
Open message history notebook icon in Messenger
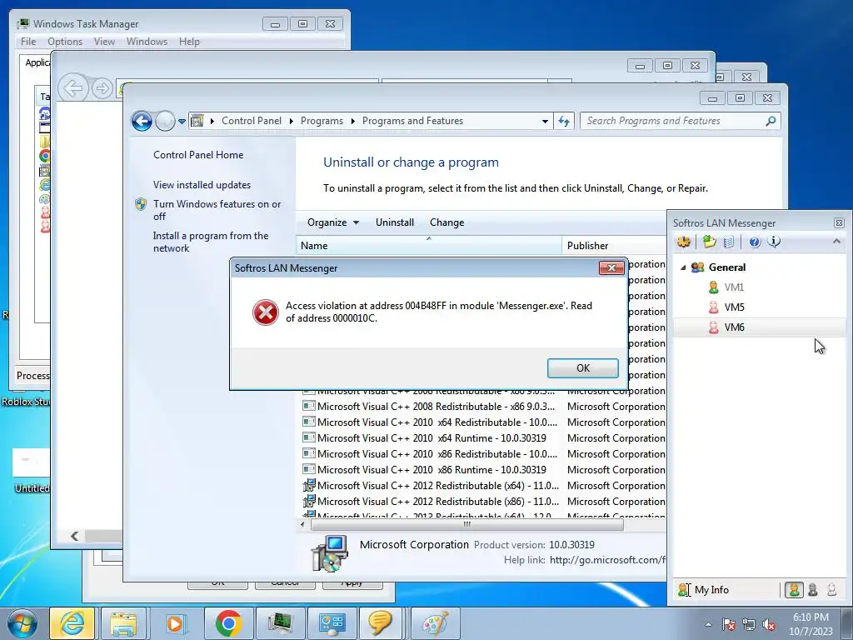click(x=729, y=242)
